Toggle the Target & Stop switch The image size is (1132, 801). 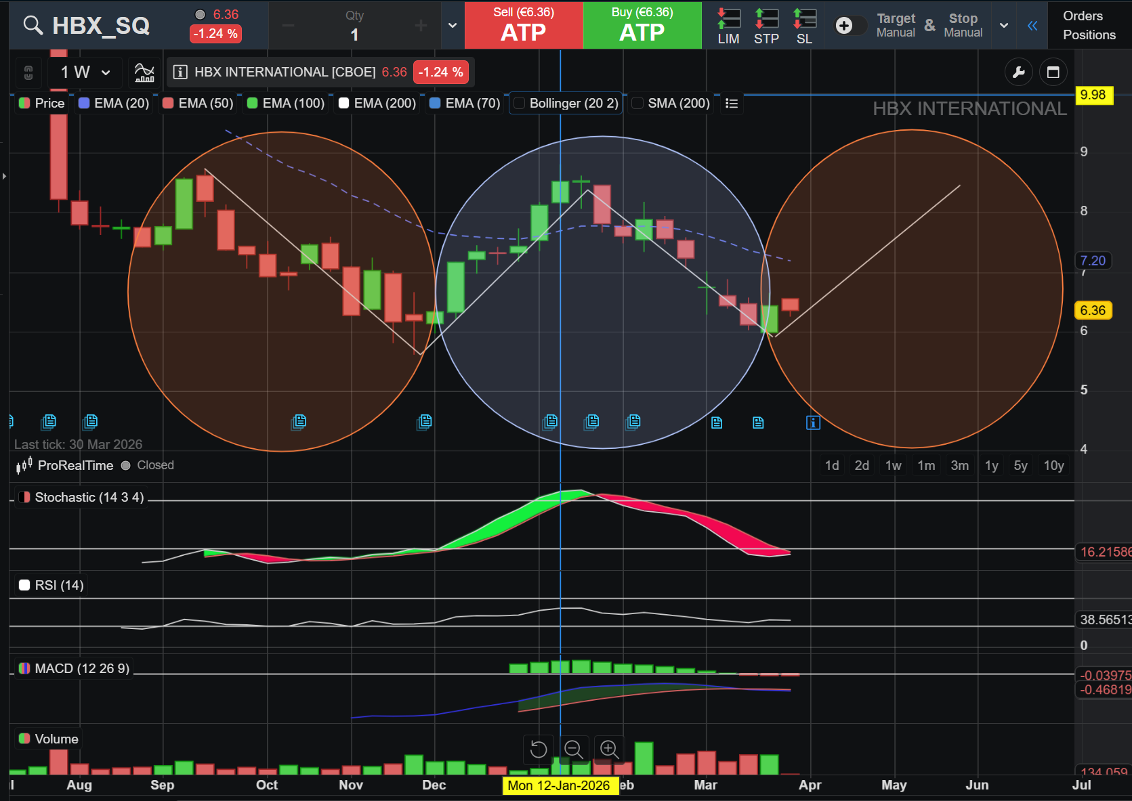coord(850,26)
